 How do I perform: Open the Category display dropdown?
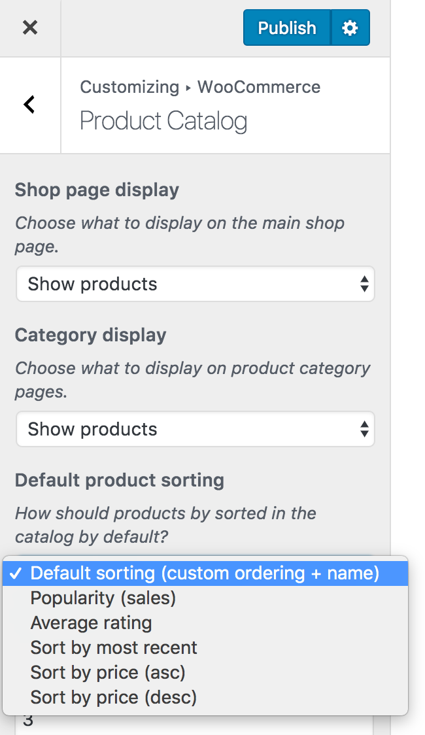[195, 429]
